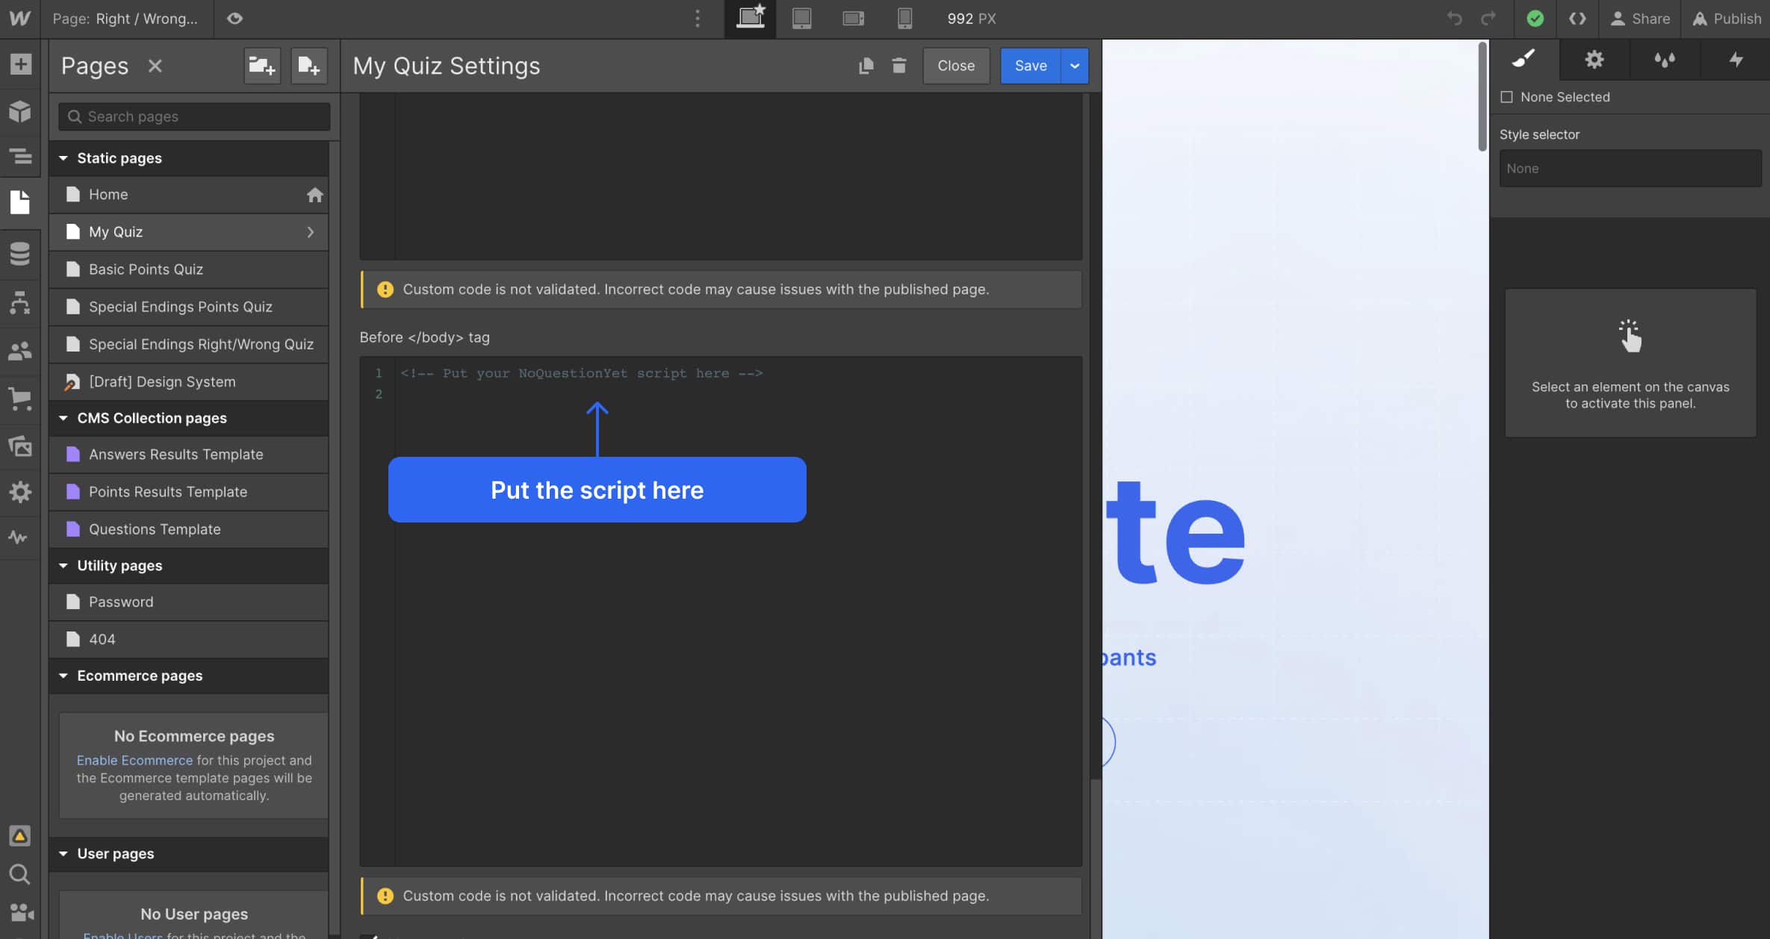
Task: Collapse the Static pages section
Action: tap(63, 158)
